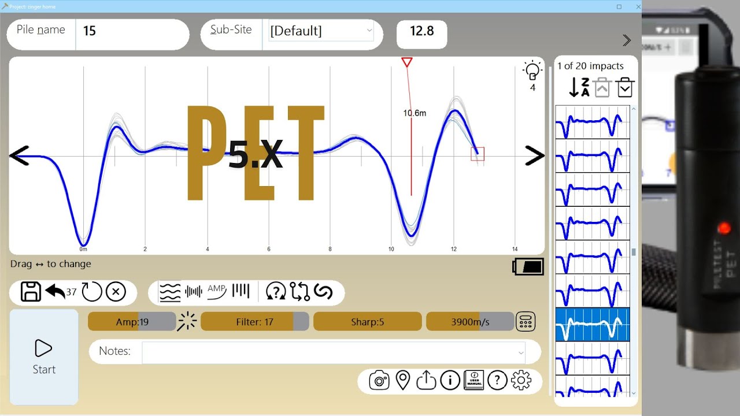The width and height of the screenshot is (740, 416).
Task: Click the '10.6m' depth label
Action: tap(415, 113)
